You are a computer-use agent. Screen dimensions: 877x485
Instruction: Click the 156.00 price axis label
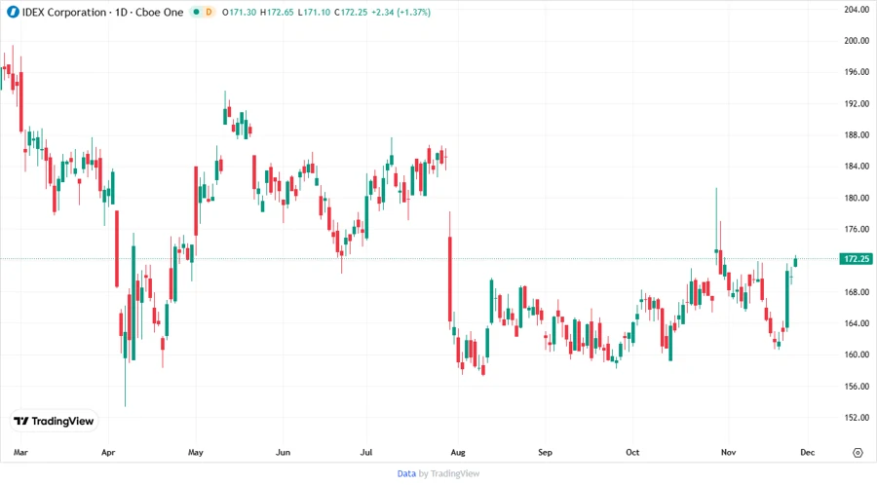(857, 387)
